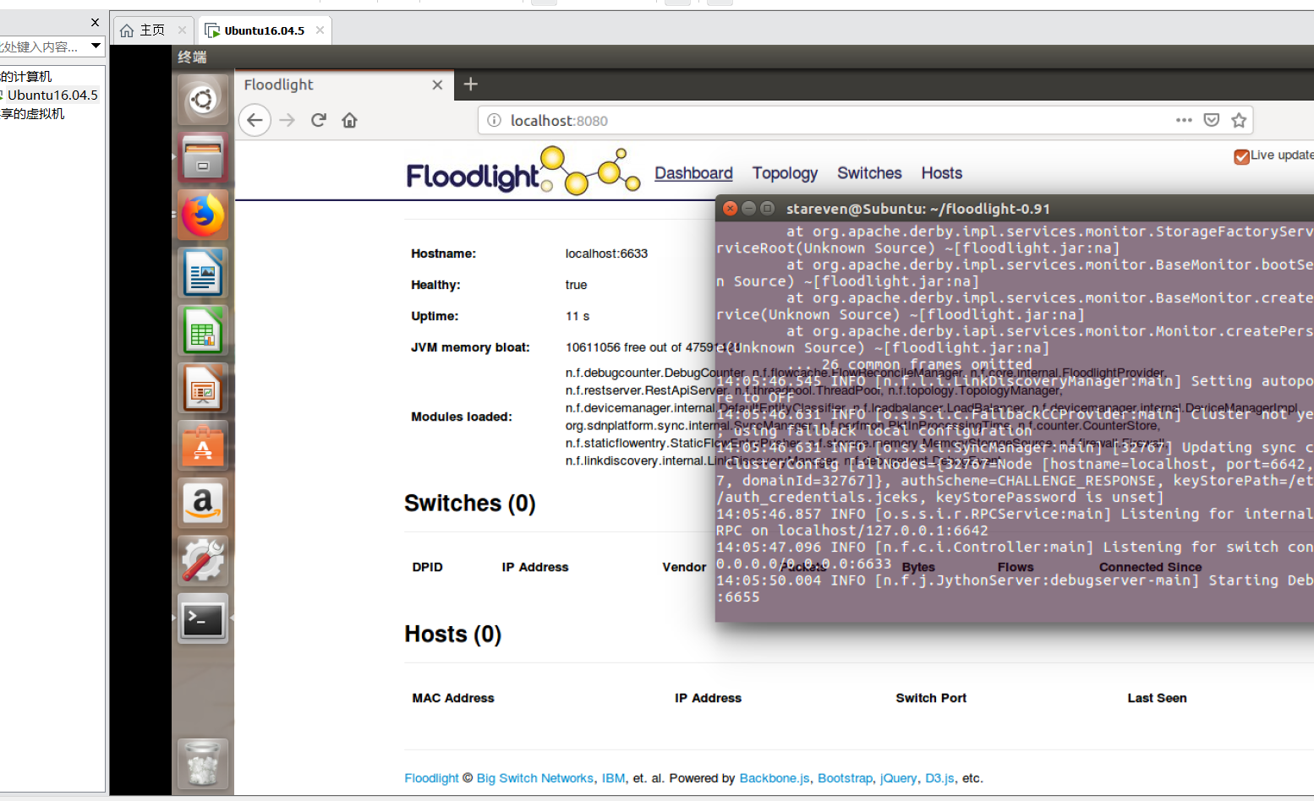This screenshot has width=1314, height=801.
Task: Open page actions three-dot menu
Action: coord(1184,120)
